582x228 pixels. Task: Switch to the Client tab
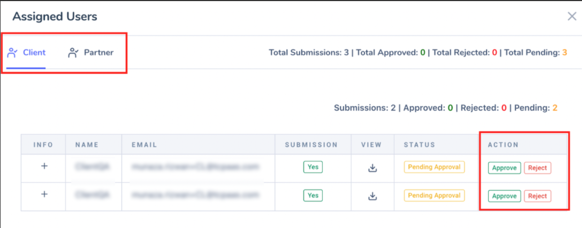26,53
